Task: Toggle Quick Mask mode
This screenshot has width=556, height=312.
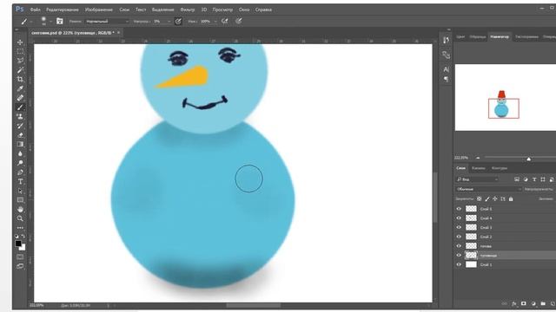Action: (20, 257)
